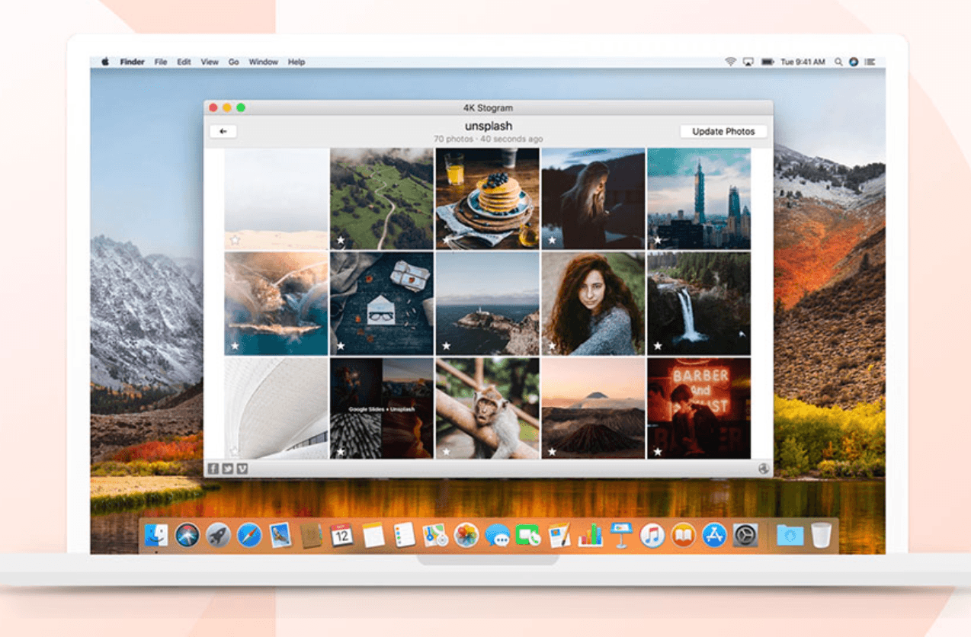Toggle star on the volcano sunrise photo
Viewport: 971px width, 637px height.
click(x=552, y=451)
